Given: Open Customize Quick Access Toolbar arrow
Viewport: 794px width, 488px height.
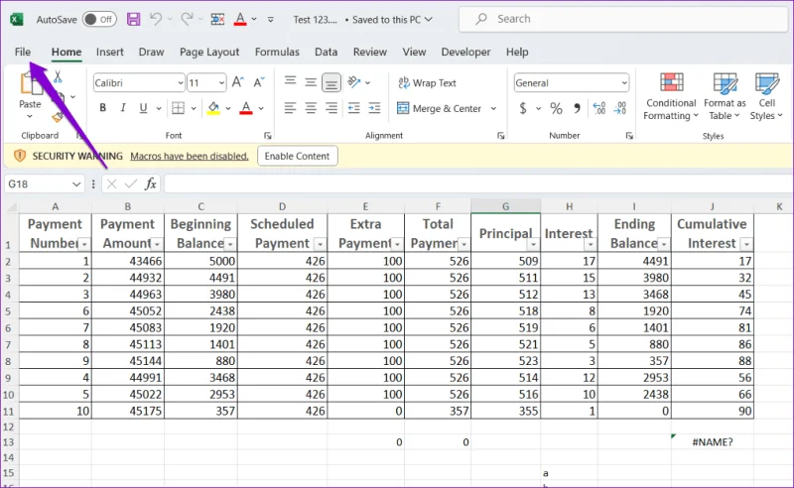Looking at the screenshot, I should click(271, 19).
